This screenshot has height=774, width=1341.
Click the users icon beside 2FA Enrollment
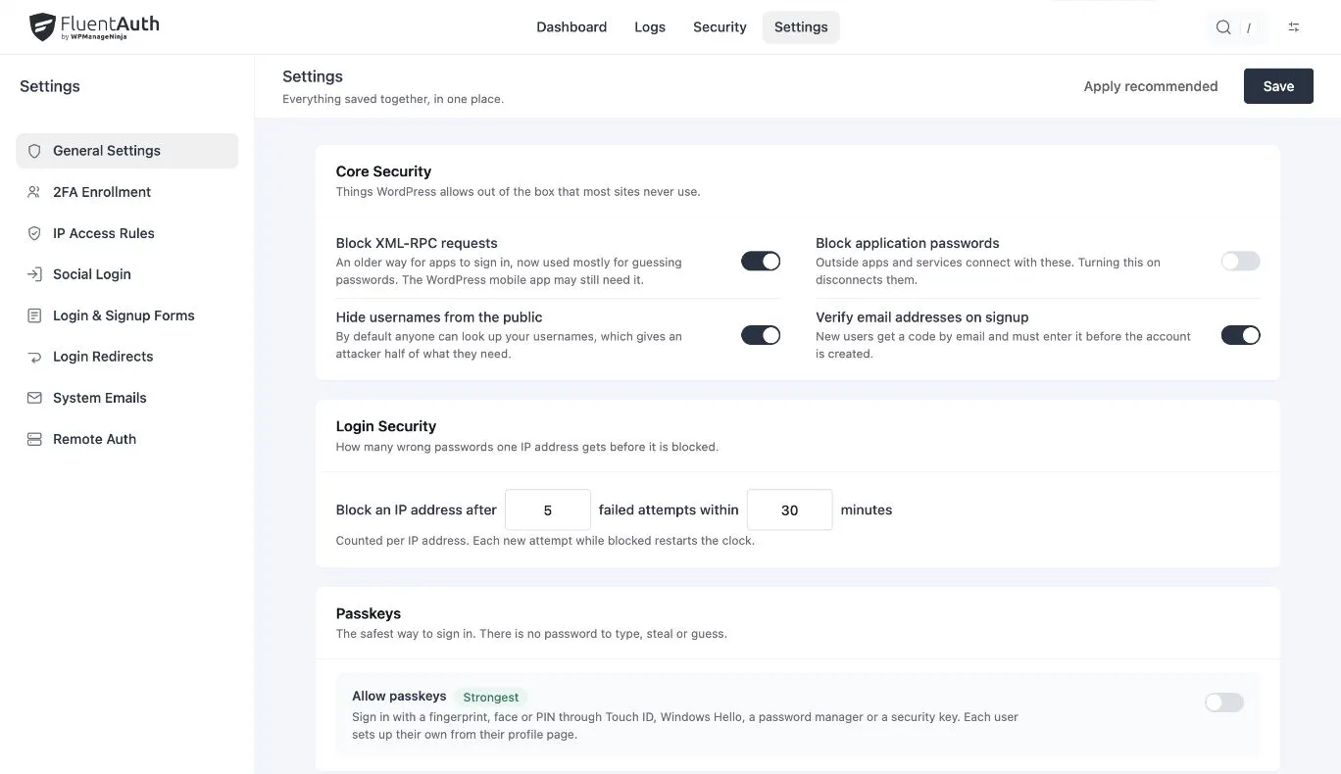click(x=34, y=192)
